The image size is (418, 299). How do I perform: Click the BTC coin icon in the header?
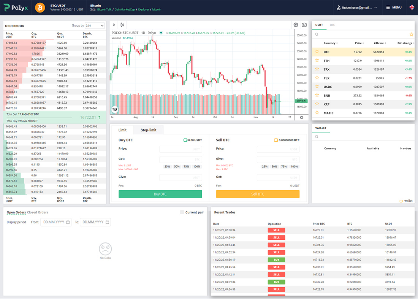40,8
